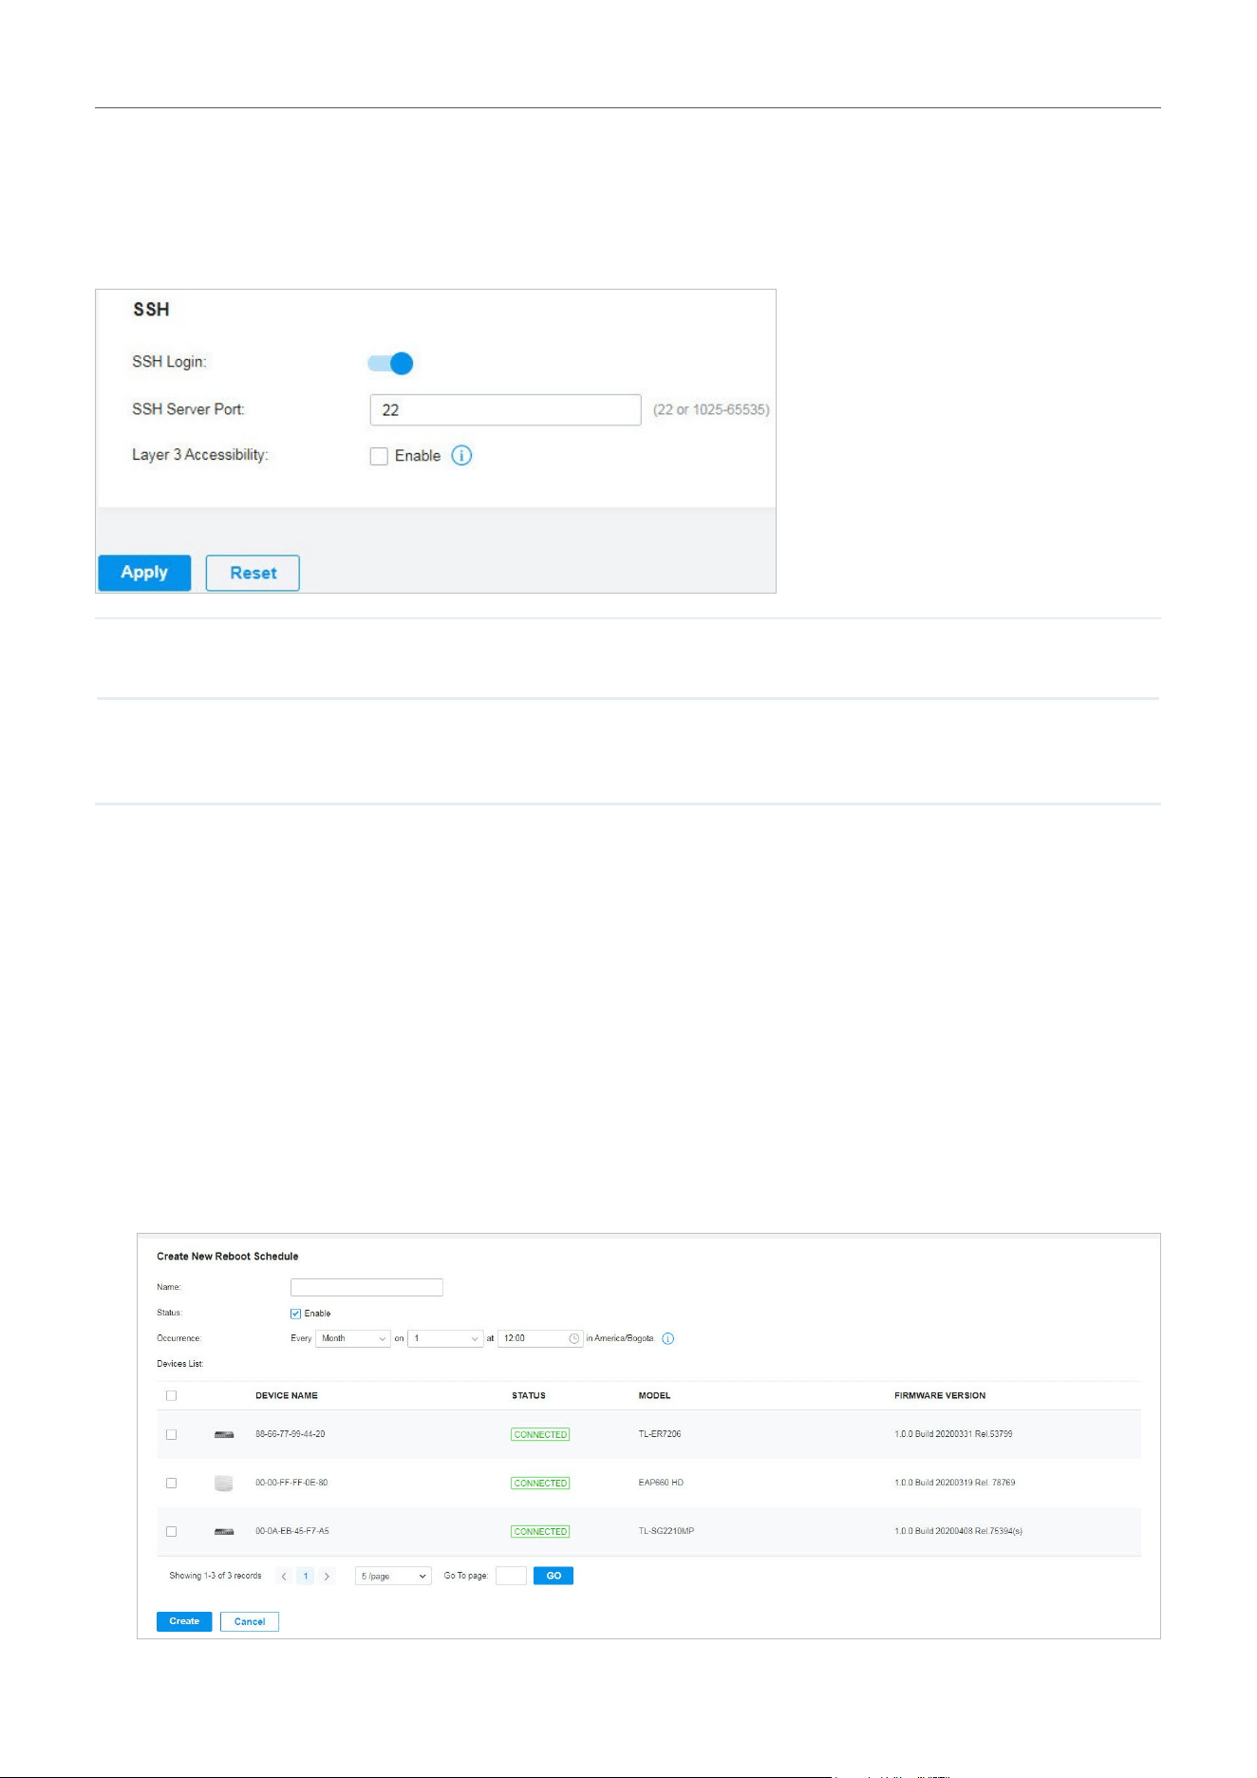This screenshot has height=1778, width=1257.
Task: Select page 1 in the pagination
Action: 306,1576
